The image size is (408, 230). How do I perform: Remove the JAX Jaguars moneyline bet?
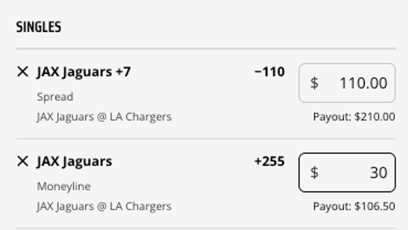[x=23, y=161]
